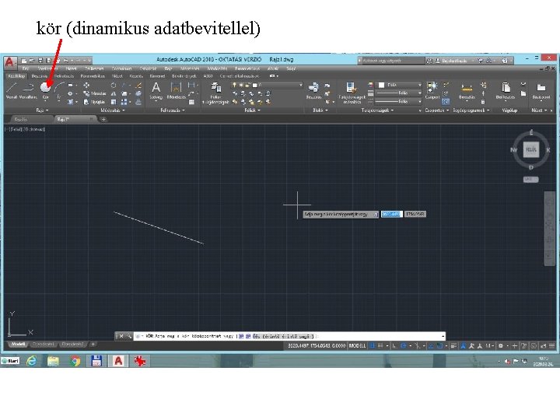Click the Másolás (Copy) tool

pos(95,93)
